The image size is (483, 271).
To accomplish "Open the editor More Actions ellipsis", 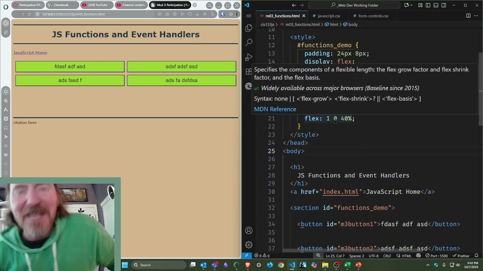I will [476, 16].
